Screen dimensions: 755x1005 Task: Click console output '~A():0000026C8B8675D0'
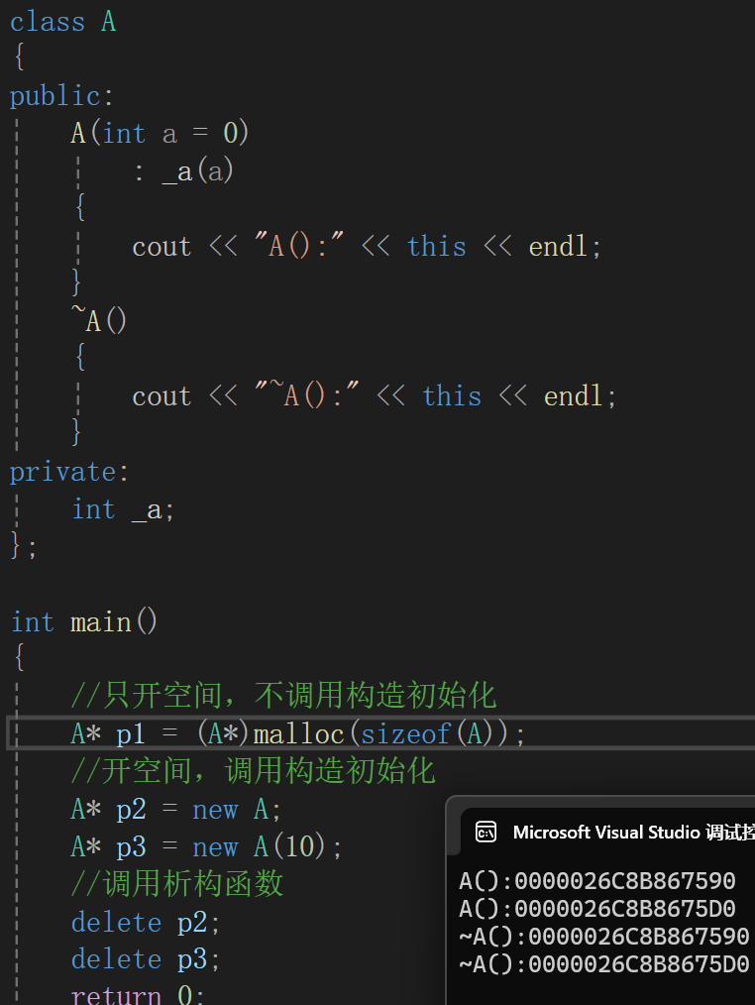coord(604,963)
